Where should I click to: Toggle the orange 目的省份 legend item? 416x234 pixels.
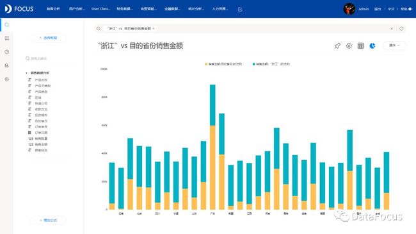click(x=223, y=64)
